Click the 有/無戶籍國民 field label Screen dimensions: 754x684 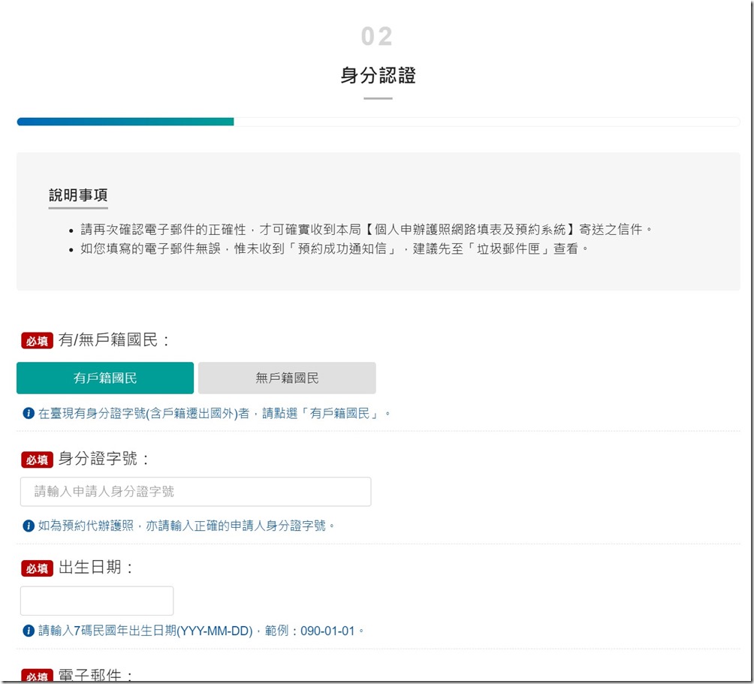(x=114, y=341)
